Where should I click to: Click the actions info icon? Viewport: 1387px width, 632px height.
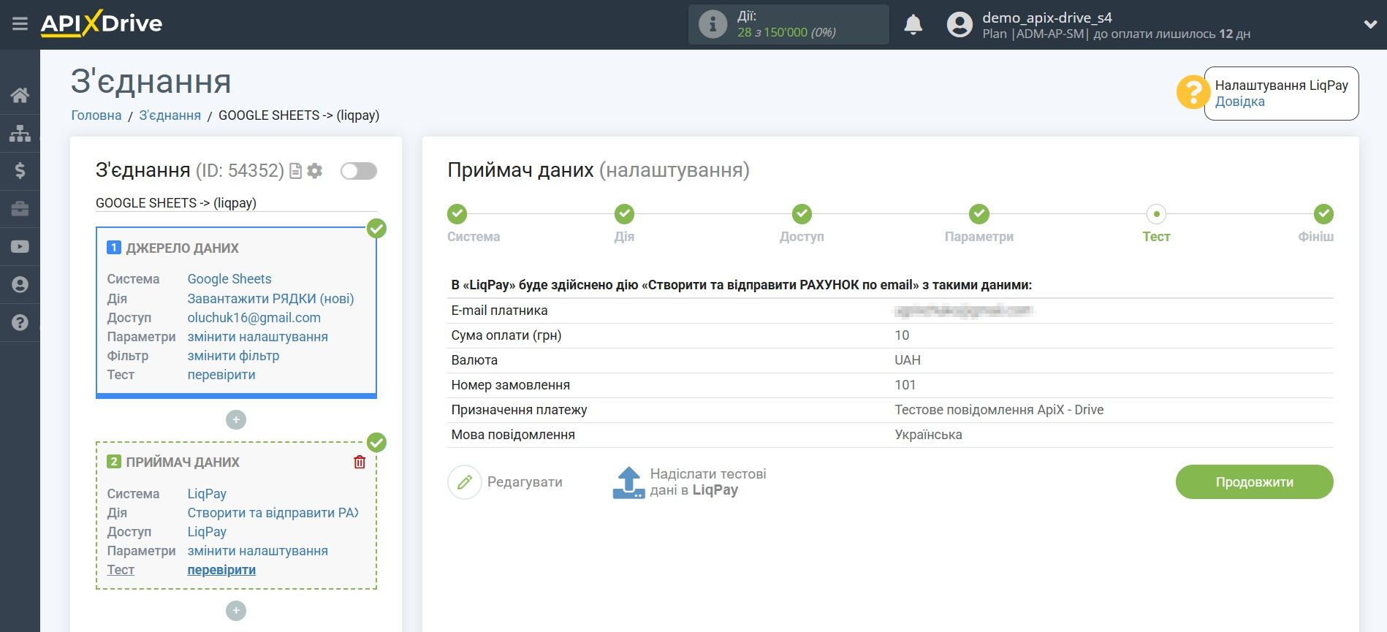[712, 25]
